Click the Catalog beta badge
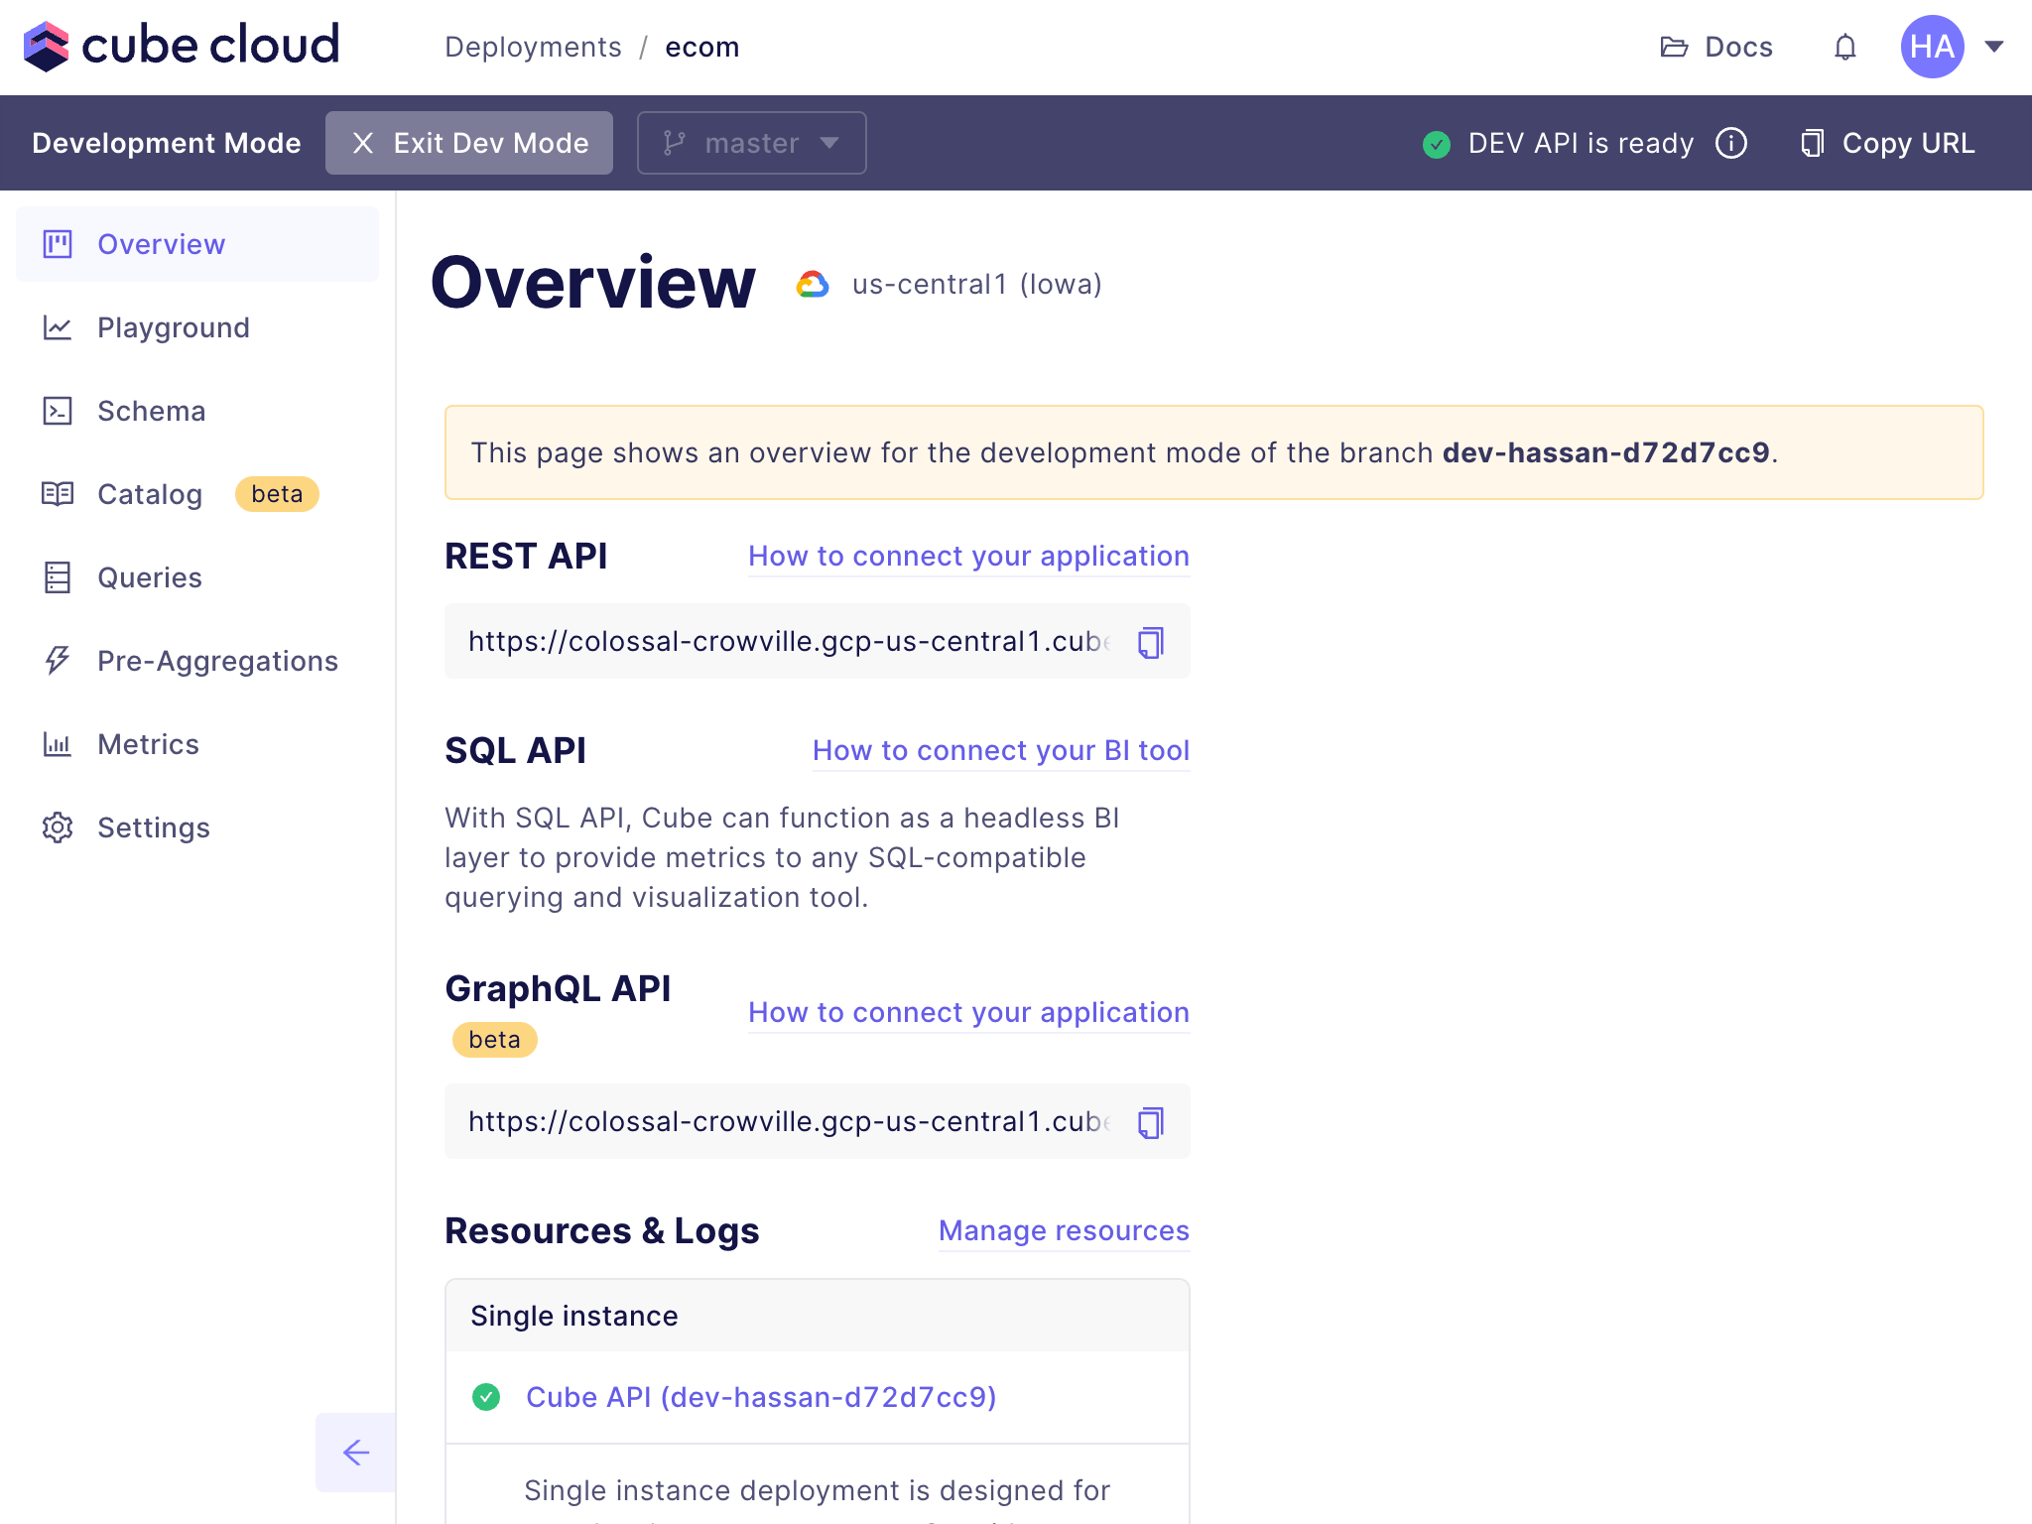The width and height of the screenshot is (2032, 1524). click(x=277, y=494)
